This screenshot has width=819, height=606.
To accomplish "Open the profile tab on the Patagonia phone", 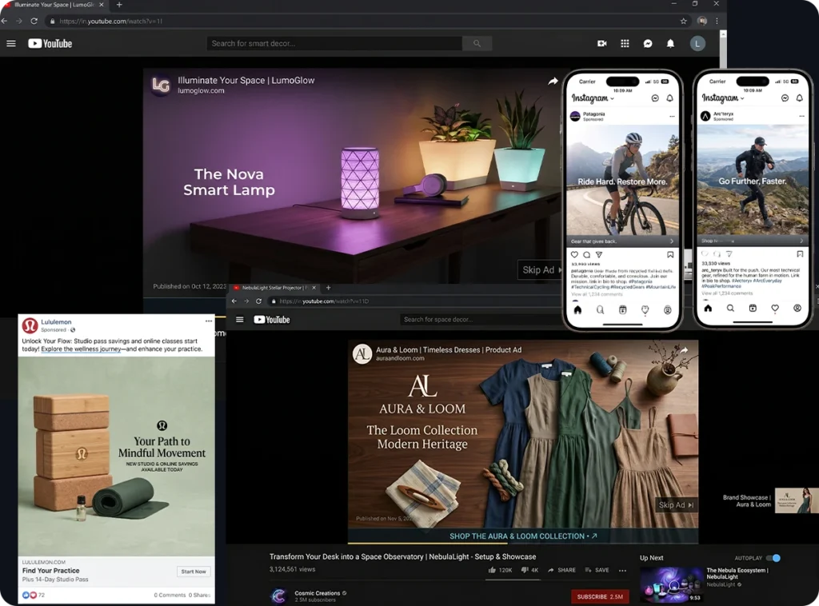I will coord(668,310).
